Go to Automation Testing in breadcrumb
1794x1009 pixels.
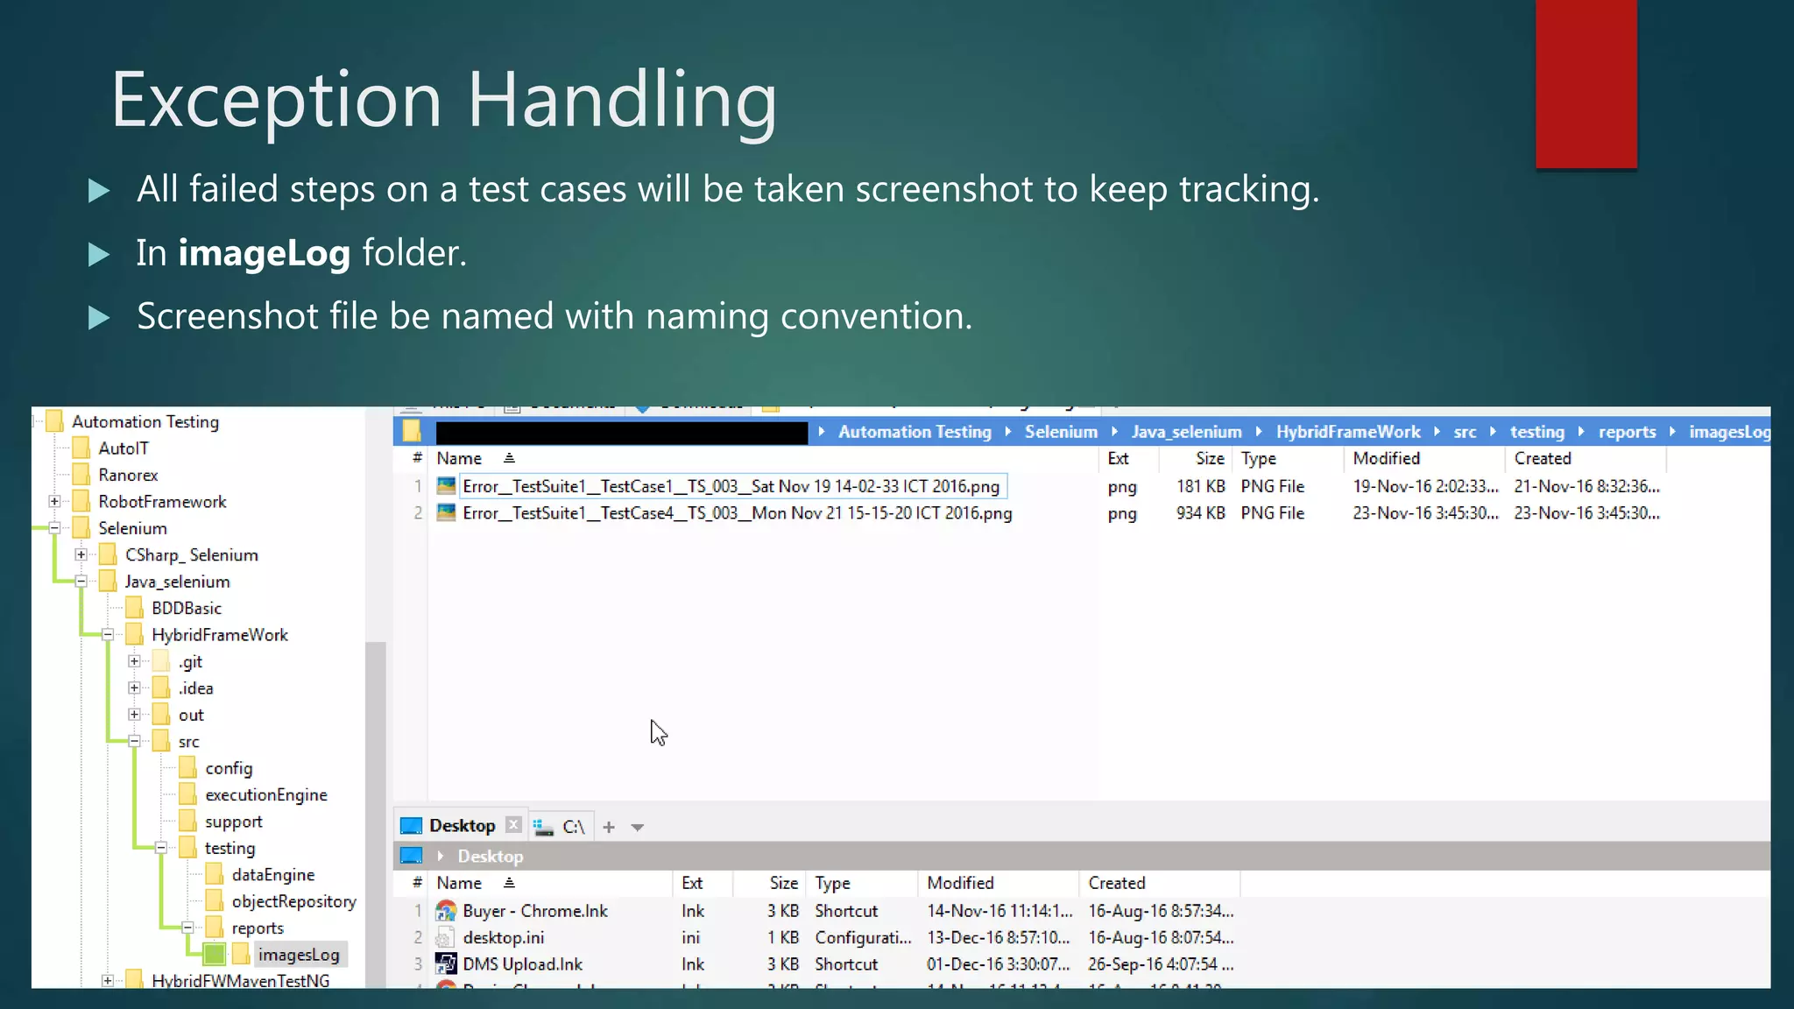pyautogui.click(x=915, y=432)
